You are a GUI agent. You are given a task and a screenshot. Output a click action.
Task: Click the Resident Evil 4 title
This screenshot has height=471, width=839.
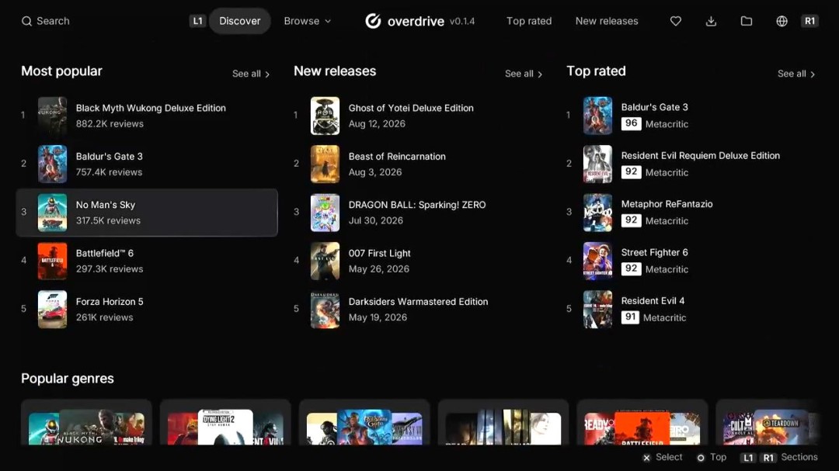(x=653, y=301)
